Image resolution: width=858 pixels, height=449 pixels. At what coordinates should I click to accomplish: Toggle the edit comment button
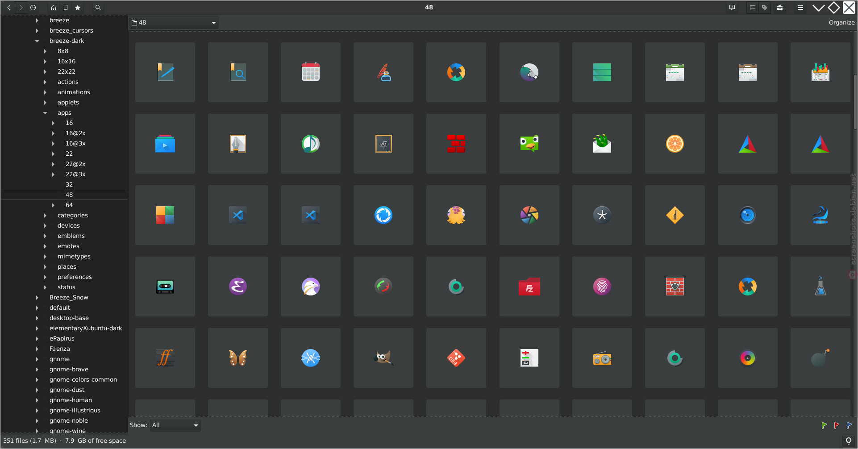tap(753, 8)
